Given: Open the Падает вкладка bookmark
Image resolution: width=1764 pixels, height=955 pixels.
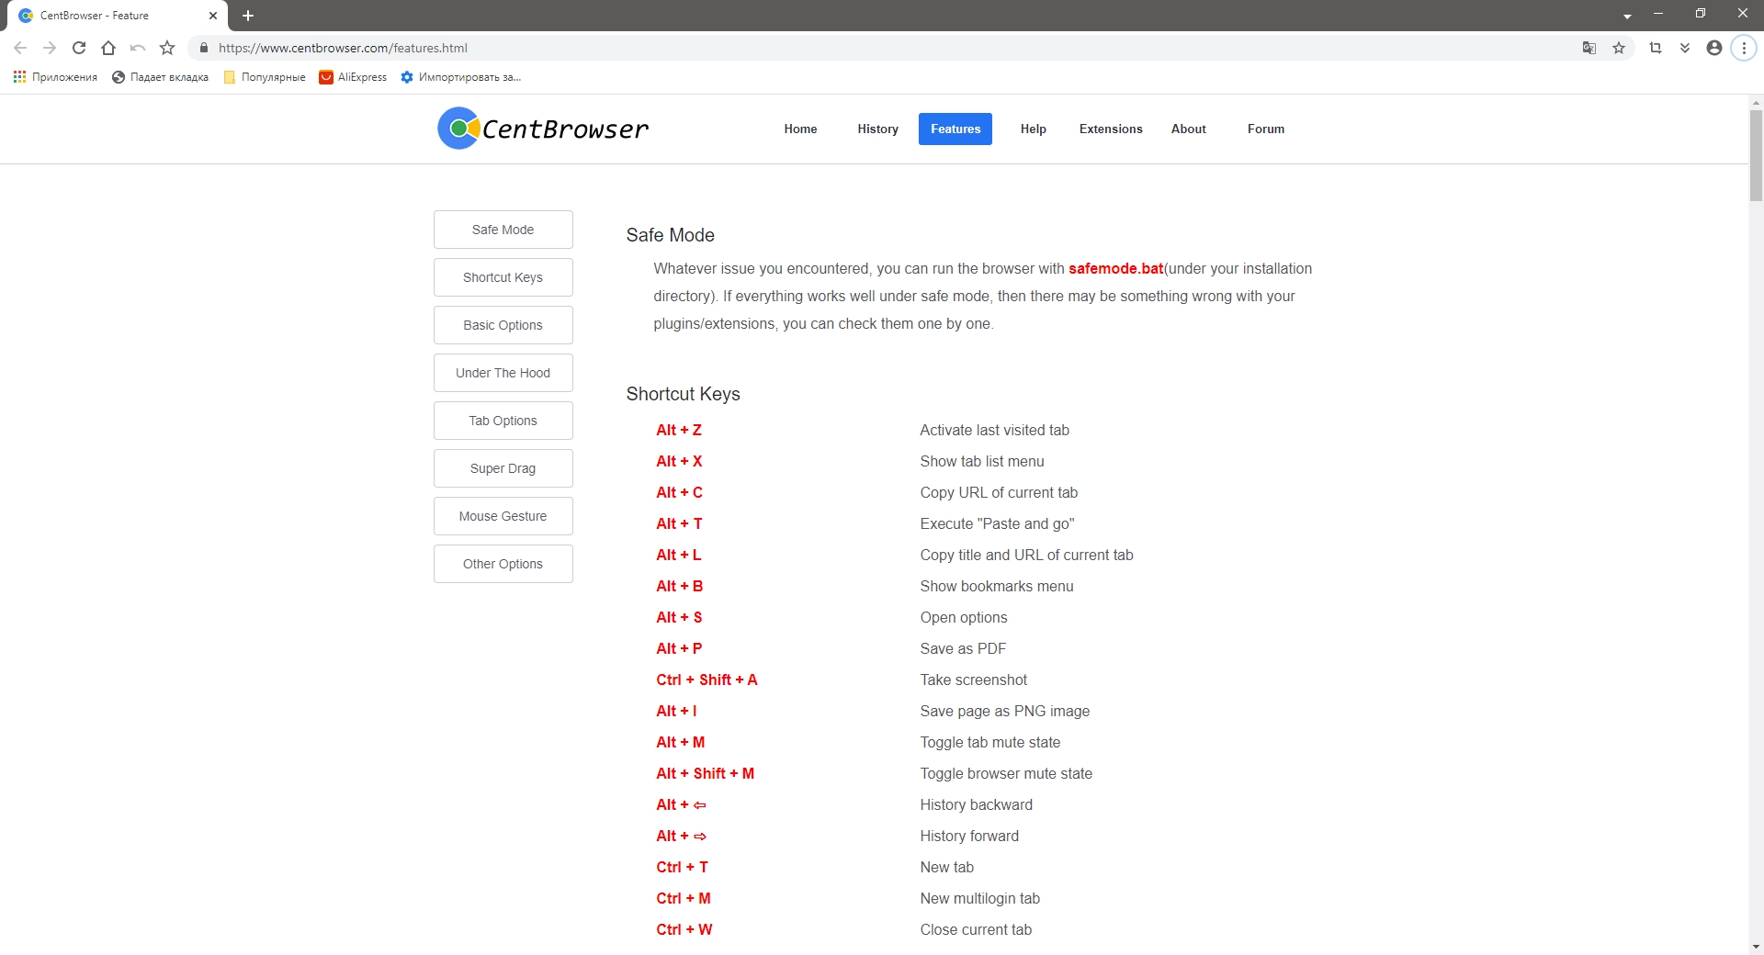Looking at the screenshot, I should coord(160,77).
